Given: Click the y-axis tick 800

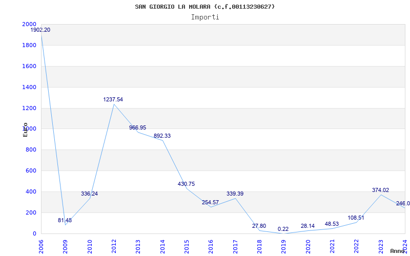Looking at the screenshot, I should [x=31, y=150].
